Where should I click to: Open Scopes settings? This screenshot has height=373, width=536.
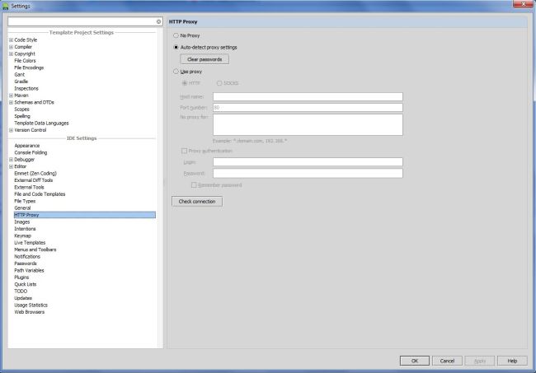coord(22,110)
